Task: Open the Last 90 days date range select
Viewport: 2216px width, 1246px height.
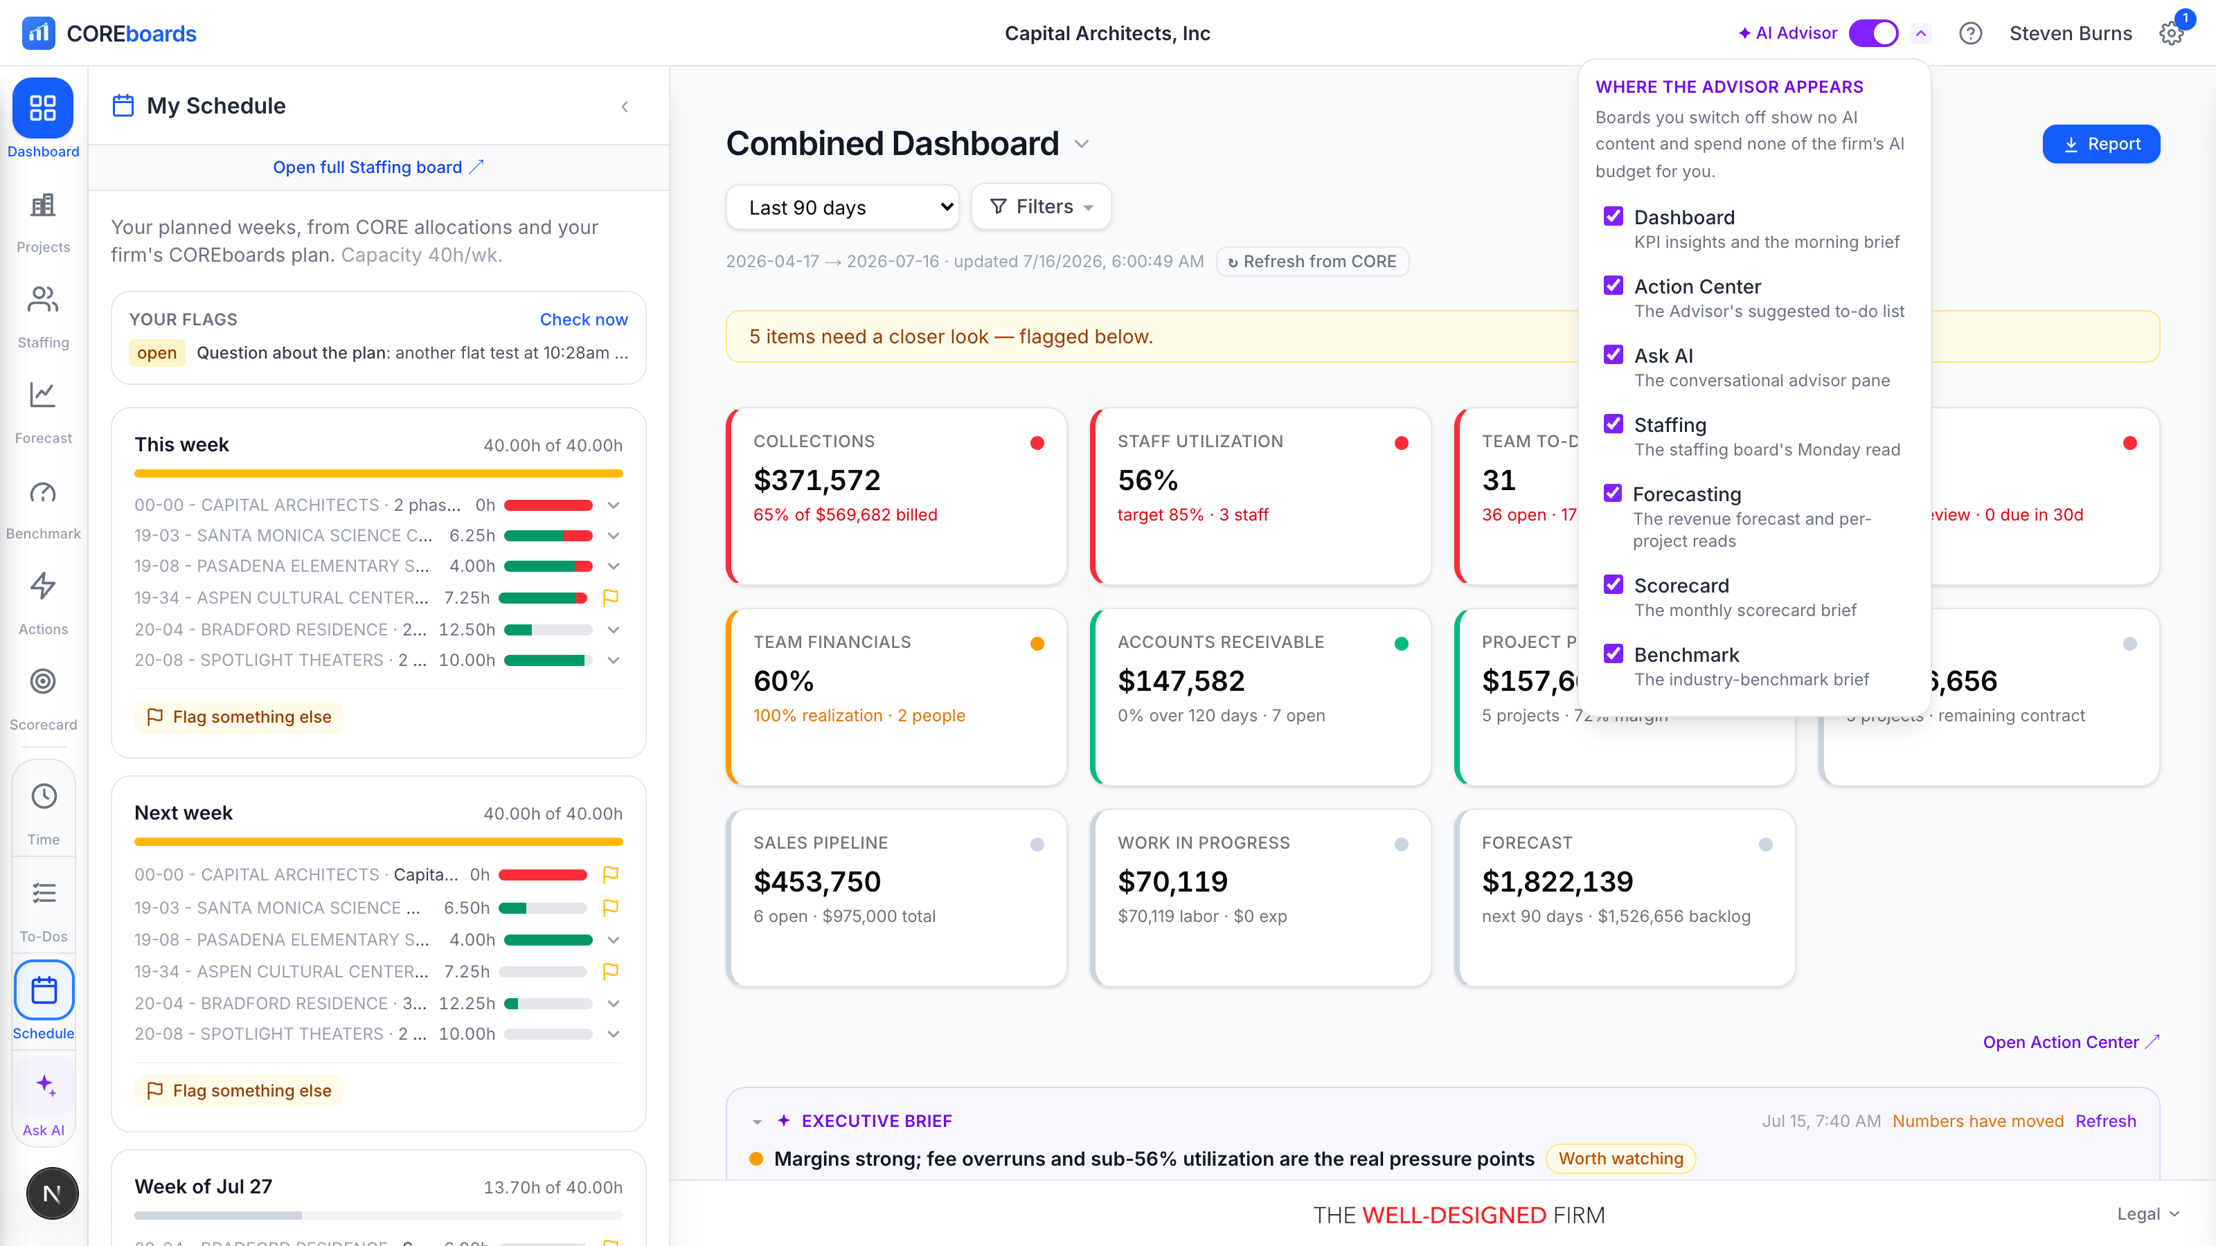Action: [842, 207]
